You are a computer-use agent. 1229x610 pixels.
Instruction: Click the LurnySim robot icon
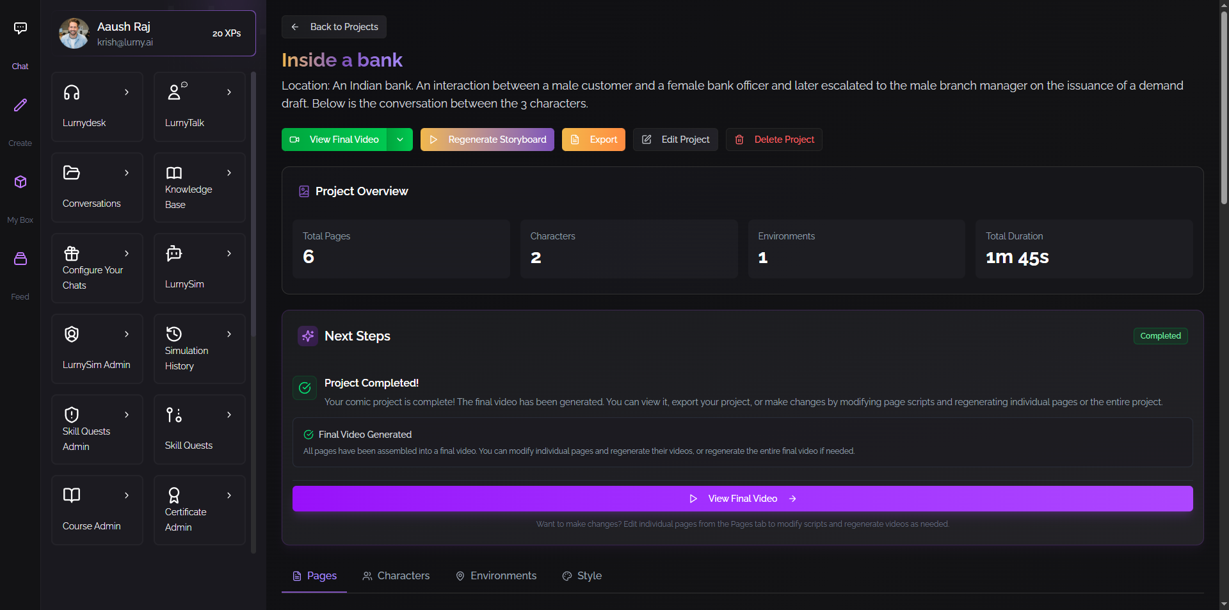174,253
